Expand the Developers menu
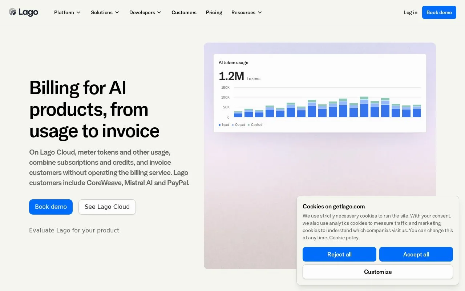The height and width of the screenshot is (291, 465). click(x=145, y=12)
